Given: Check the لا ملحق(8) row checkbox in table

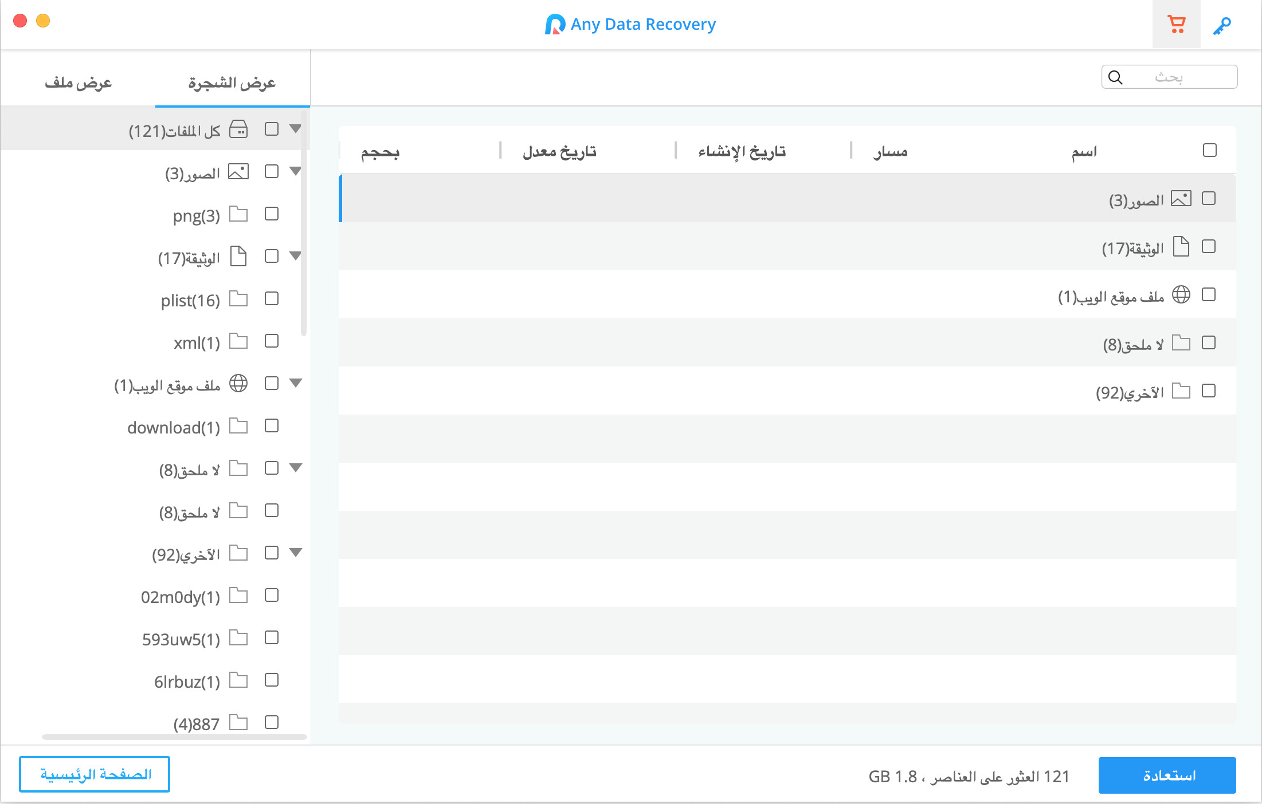Looking at the screenshot, I should coord(1209,343).
